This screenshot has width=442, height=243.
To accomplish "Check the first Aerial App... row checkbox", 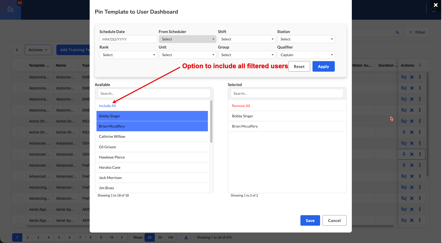I will coord(19,210).
